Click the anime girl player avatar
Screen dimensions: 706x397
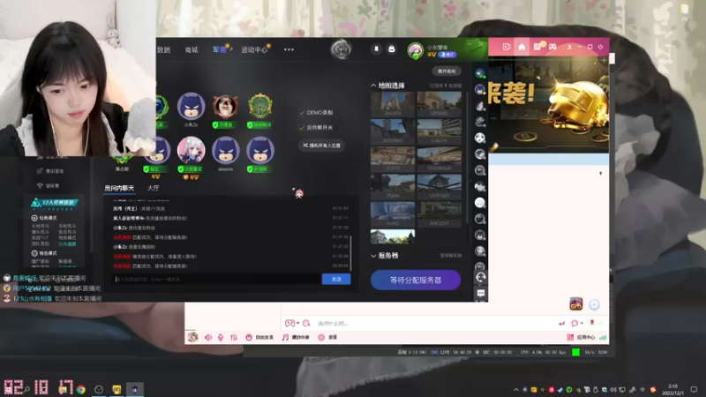coord(191,150)
